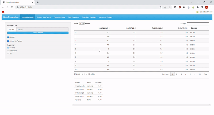
Task: Sort by Sepal.Width column
Action: (131, 28)
